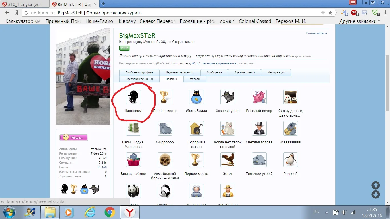
Task: Click the Первое место trophy gift
Action: click(x=165, y=97)
